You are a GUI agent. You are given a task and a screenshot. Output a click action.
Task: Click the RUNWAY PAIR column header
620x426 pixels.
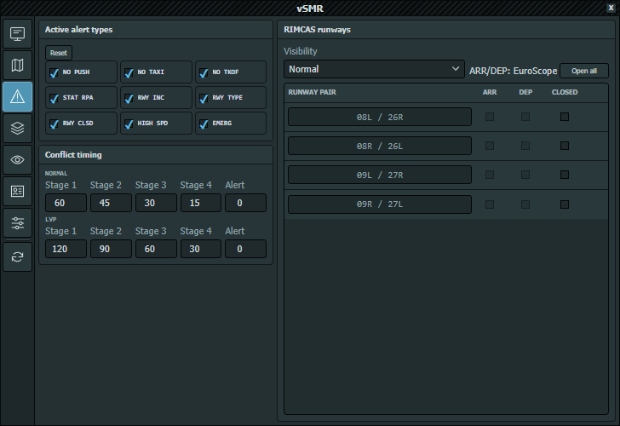click(x=312, y=92)
